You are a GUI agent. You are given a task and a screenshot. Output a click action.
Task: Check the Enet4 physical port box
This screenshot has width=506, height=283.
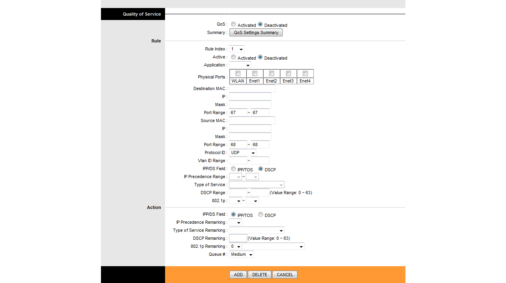(x=305, y=74)
